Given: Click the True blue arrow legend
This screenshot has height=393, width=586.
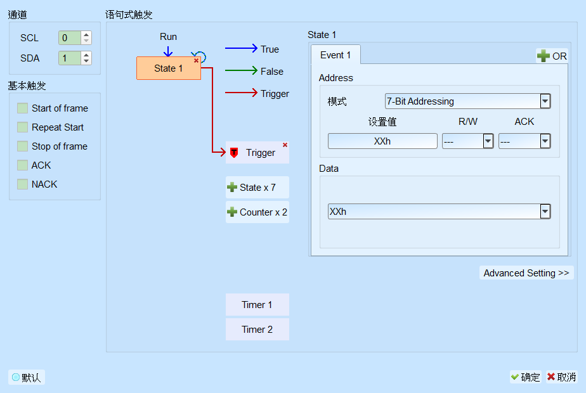Looking at the screenshot, I should 242,48.
